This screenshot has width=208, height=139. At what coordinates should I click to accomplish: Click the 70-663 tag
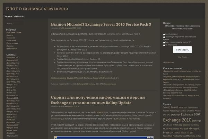pos(174,107)
